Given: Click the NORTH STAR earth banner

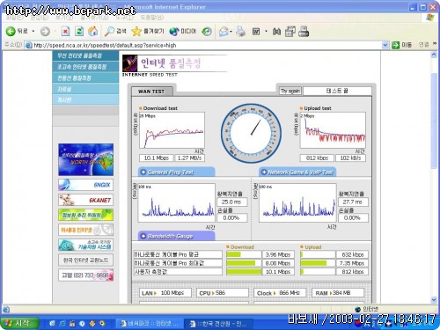Looking at the screenshot, I should pyautogui.click(x=85, y=159).
